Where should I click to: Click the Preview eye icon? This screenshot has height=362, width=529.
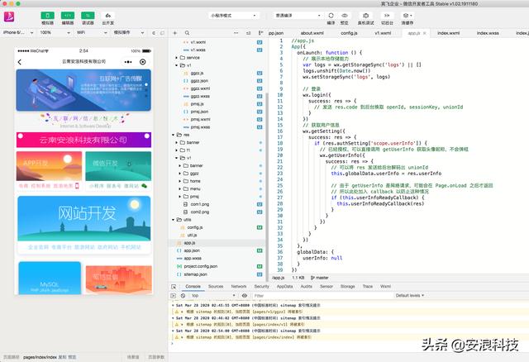click(344, 16)
